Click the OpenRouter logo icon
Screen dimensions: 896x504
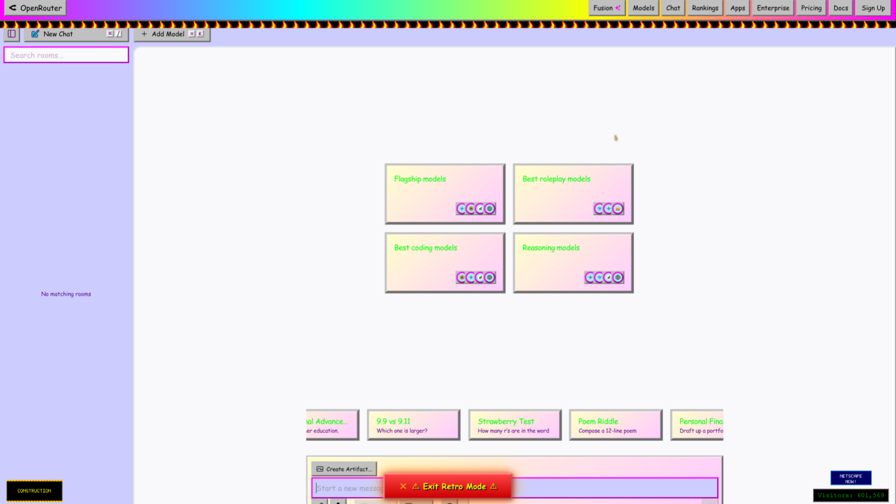pyautogui.click(x=12, y=8)
